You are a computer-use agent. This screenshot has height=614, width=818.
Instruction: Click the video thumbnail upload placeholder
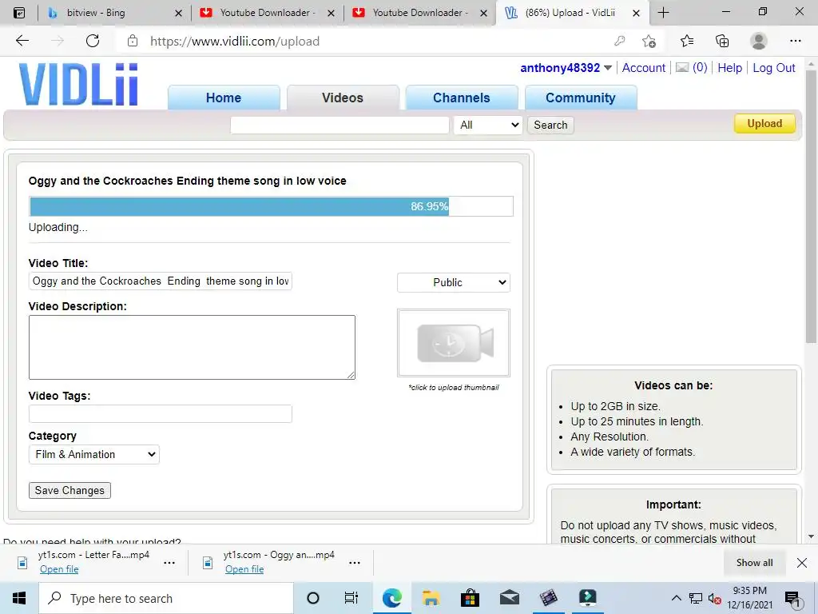(x=454, y=342)
